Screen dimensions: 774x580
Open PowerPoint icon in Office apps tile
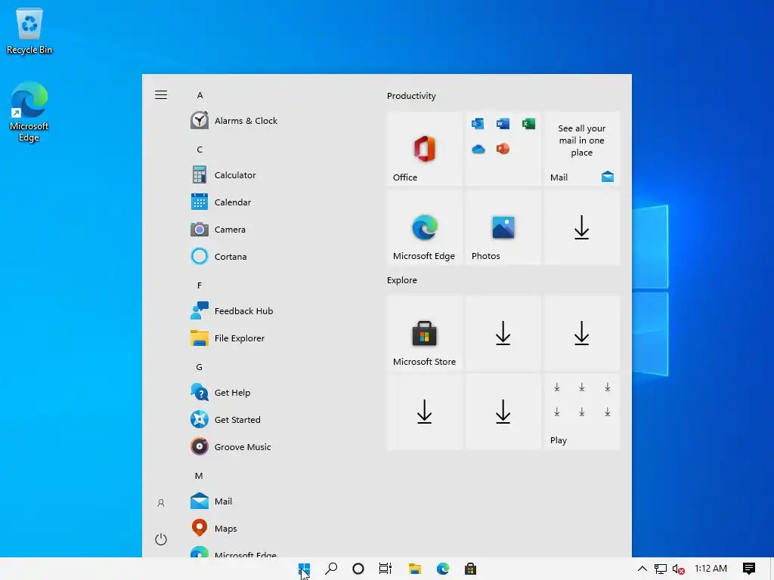(x=503, y=149)
